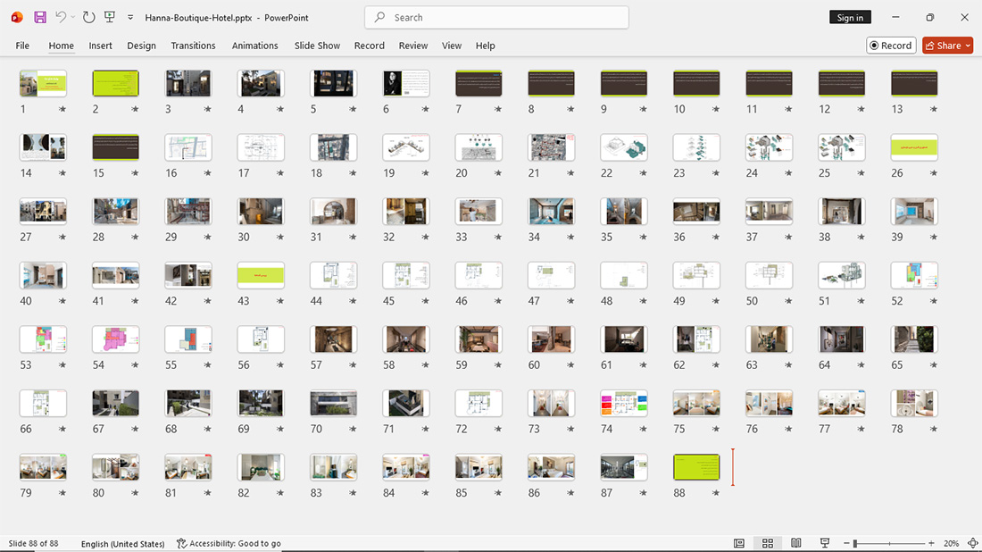Adjust the zoom slider handle

pyautogui.click(x=855, y=543)
